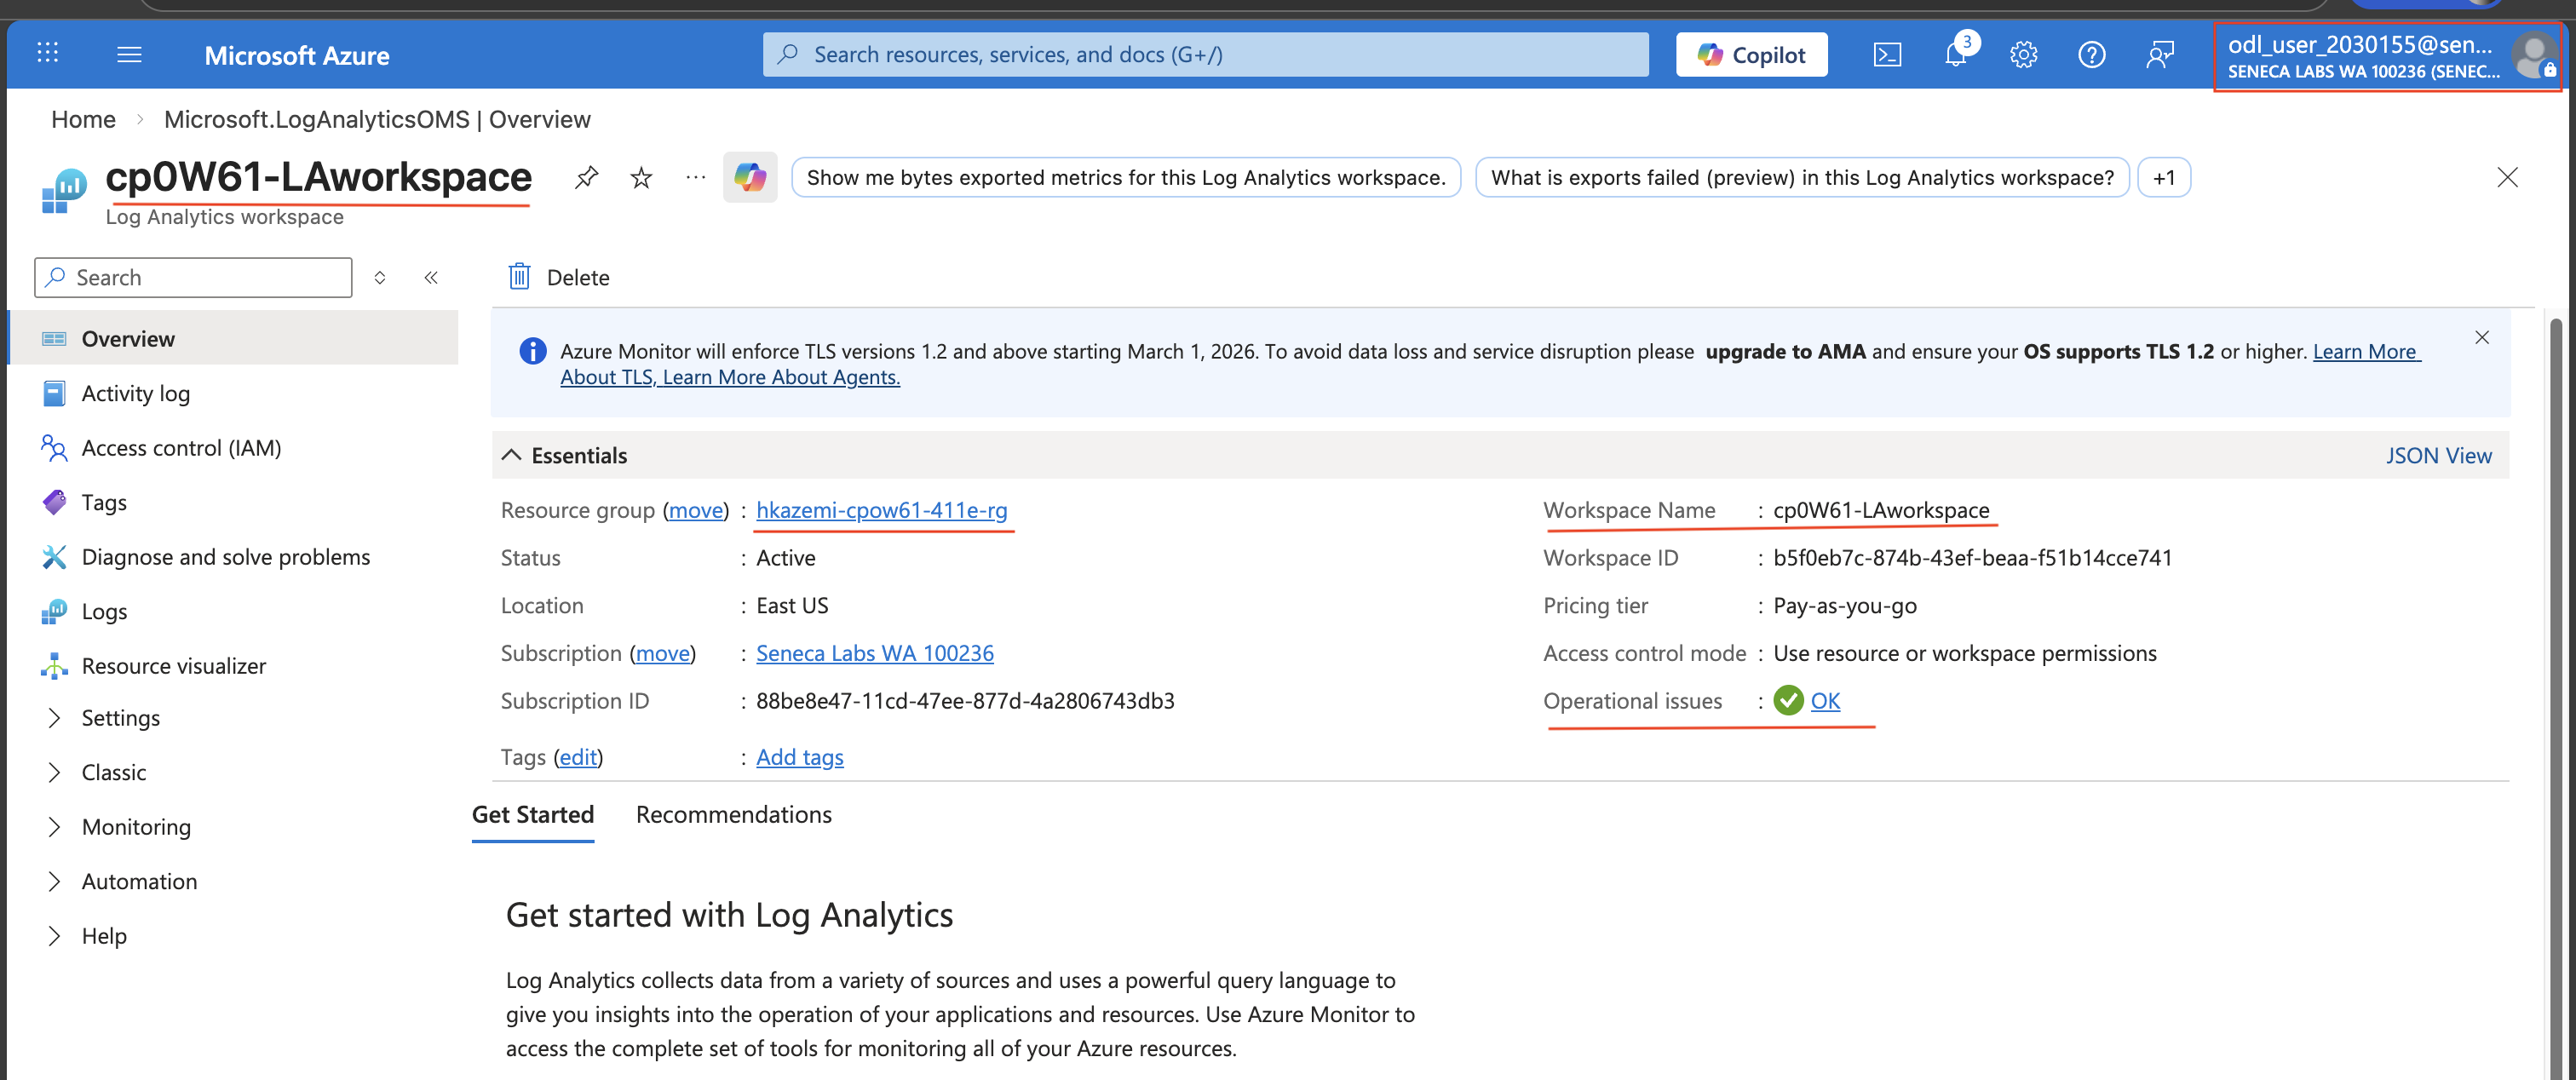Open the Learn More About Agents link
This screenshot has width=2576, height=1080.
(x=781, y=377)
